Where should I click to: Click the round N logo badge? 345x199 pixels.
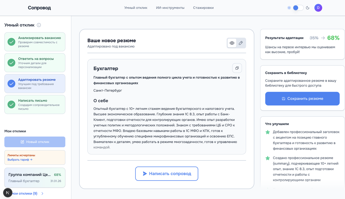point(8,193)
